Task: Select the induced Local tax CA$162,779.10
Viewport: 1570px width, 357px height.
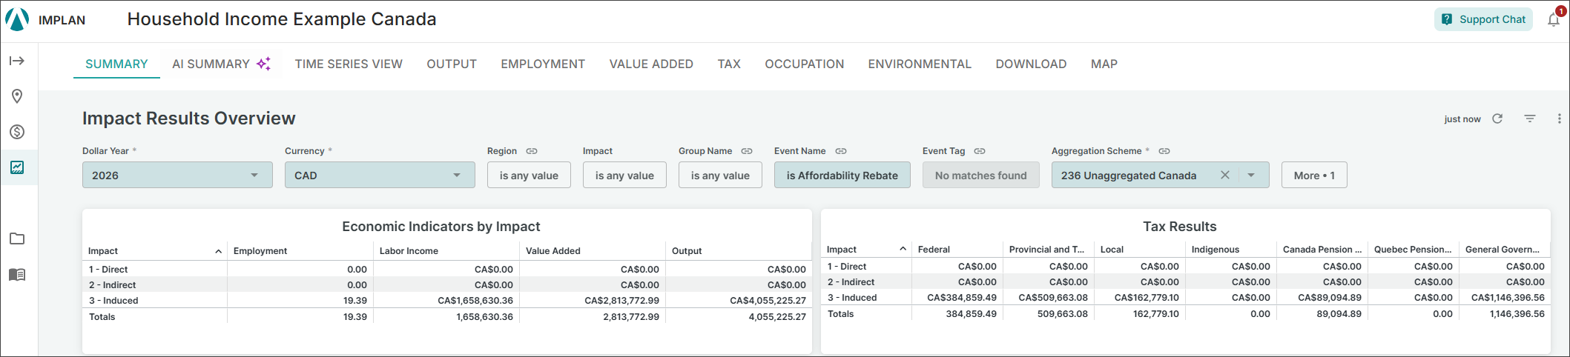Action: (x=1147, y=298)
